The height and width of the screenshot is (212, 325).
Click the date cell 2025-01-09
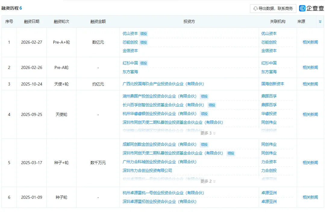point(32,197)
